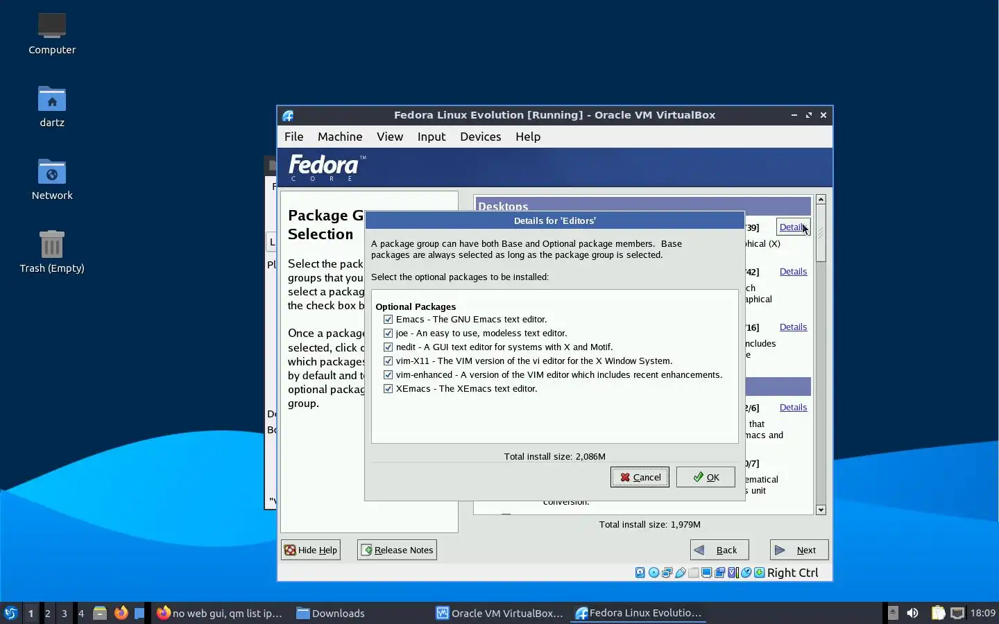Select the dartz home folder icon

(52, 106)
